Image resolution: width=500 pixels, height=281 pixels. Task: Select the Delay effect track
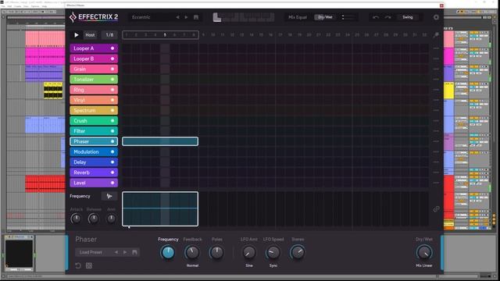click(x=94, y=162)
